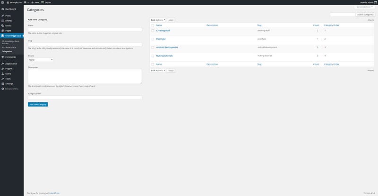Open the Post type category link
The width and height of the screenshot is (378, 196).
161,39
